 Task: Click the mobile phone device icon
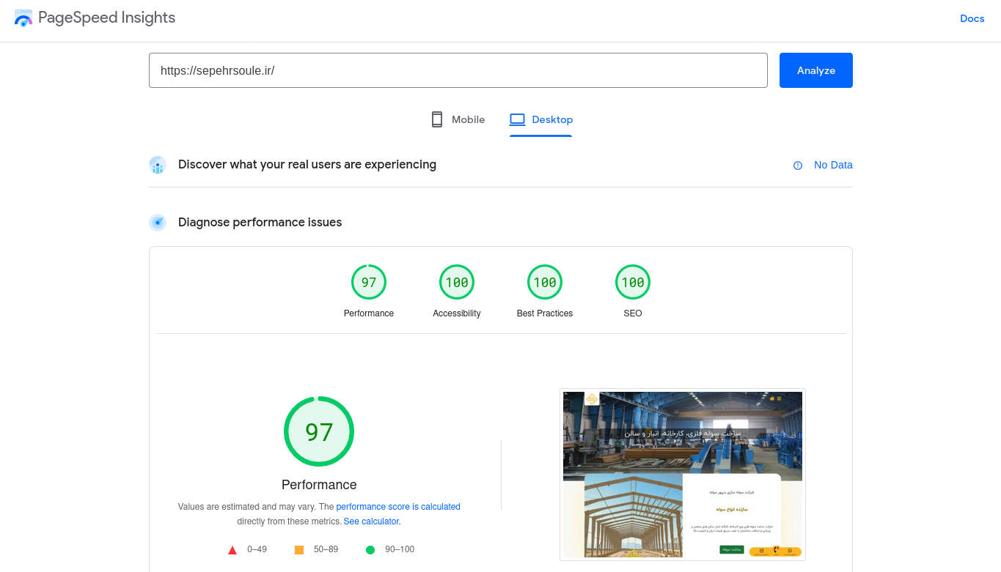tap(437, 119)
